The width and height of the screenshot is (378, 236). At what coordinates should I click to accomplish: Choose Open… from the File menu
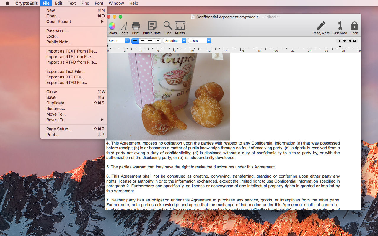tap(74, 16)
